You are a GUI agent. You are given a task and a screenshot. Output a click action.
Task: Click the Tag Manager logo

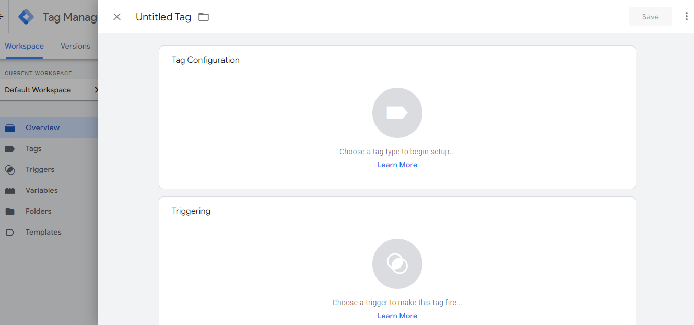tap(26, 17)
